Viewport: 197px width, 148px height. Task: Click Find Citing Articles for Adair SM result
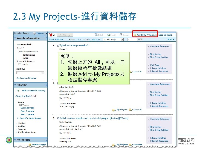159,95
